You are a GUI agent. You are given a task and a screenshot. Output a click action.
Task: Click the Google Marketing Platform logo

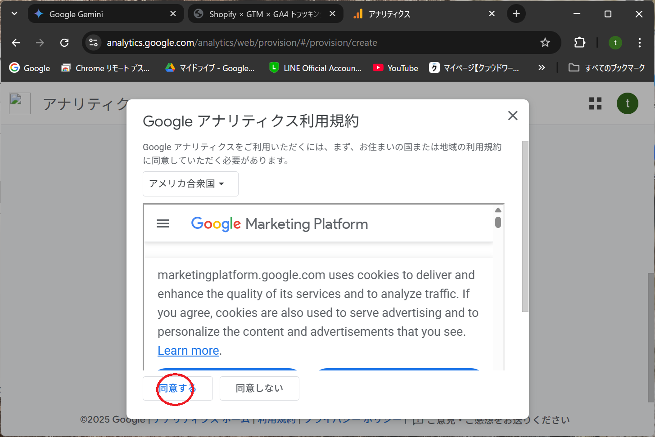tap(280, 223)
